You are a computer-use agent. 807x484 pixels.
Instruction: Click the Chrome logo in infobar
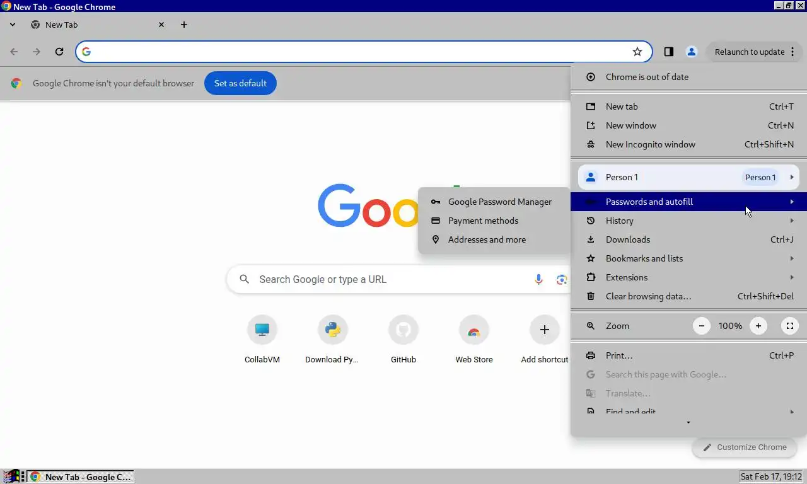[16, 83]
